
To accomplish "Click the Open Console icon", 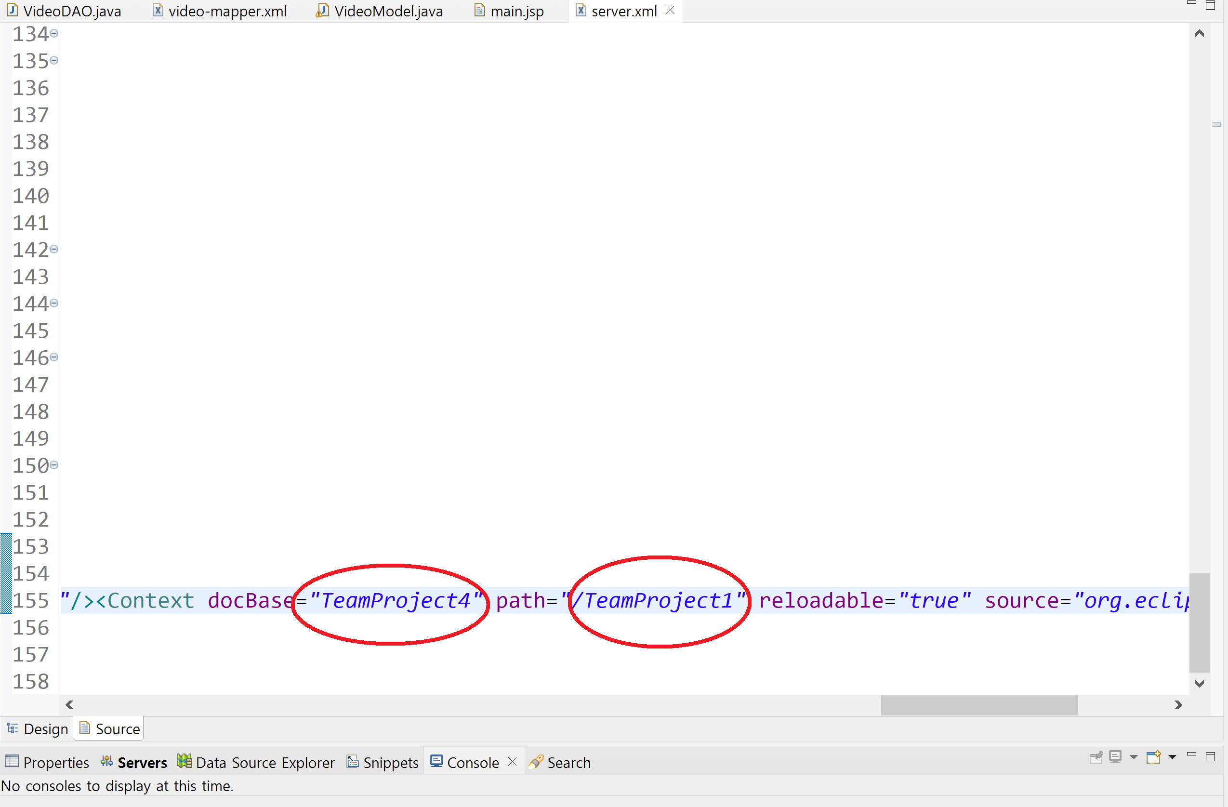I will tap(1153, 757).
